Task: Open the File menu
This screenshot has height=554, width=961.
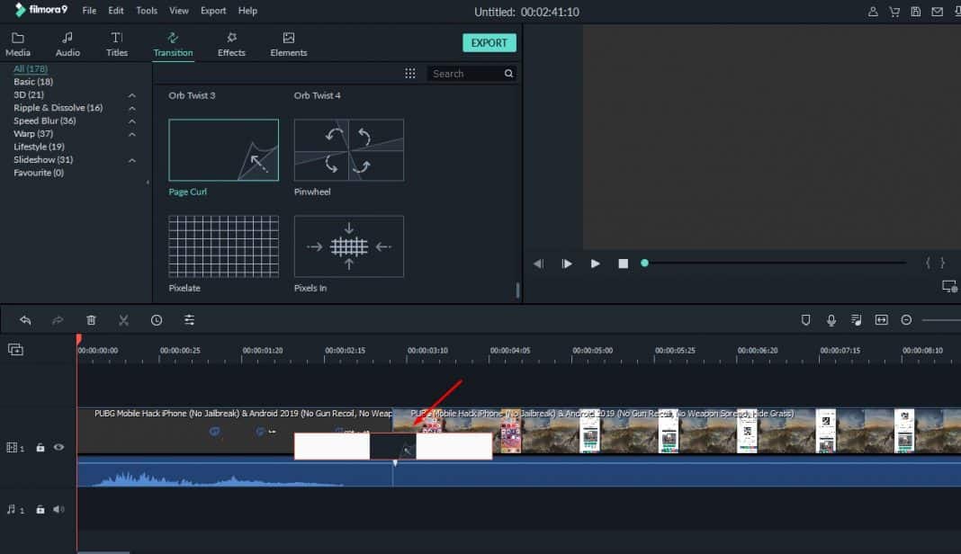Action: pyautogui.click(x=89, y=11)
